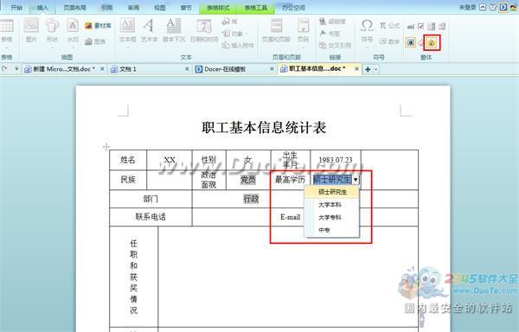Viewport: 519px width, 332px height.
Task: Insert a picture with the 图片 button
Action: pyautogui.click(x=31, y=30)
